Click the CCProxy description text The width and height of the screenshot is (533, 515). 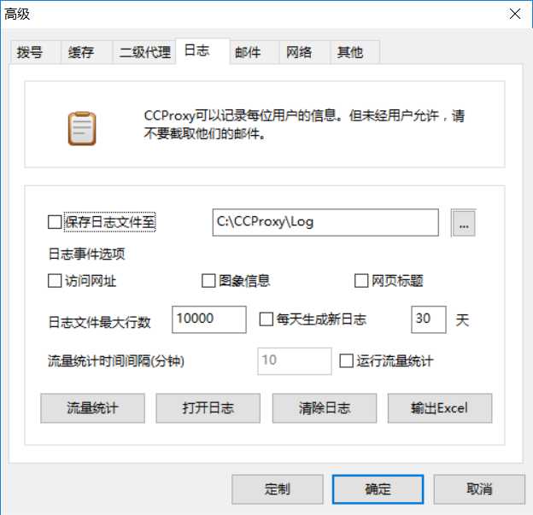[x=304, y=125]
